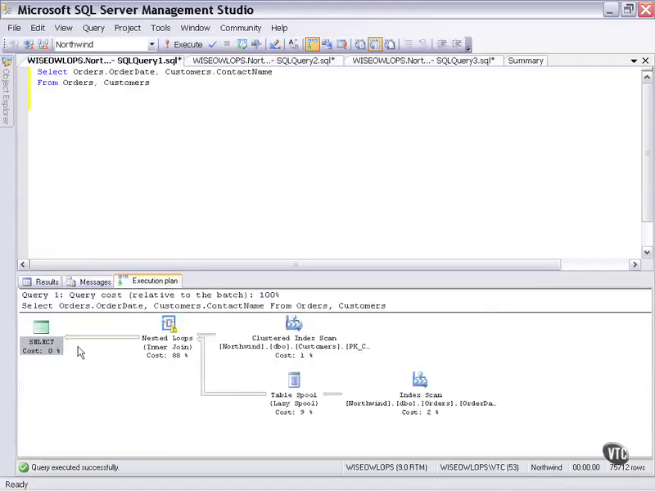Switch to the SQLQuery3.sql tab
This screenshot has width=655, height=491.
[423, 61]
